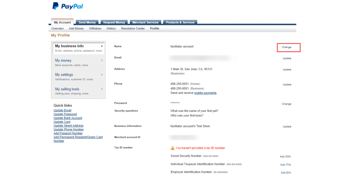Open the Merchant Services tab
The width and height of the screenshot is (344, 185).
click(x=145, y=22)
